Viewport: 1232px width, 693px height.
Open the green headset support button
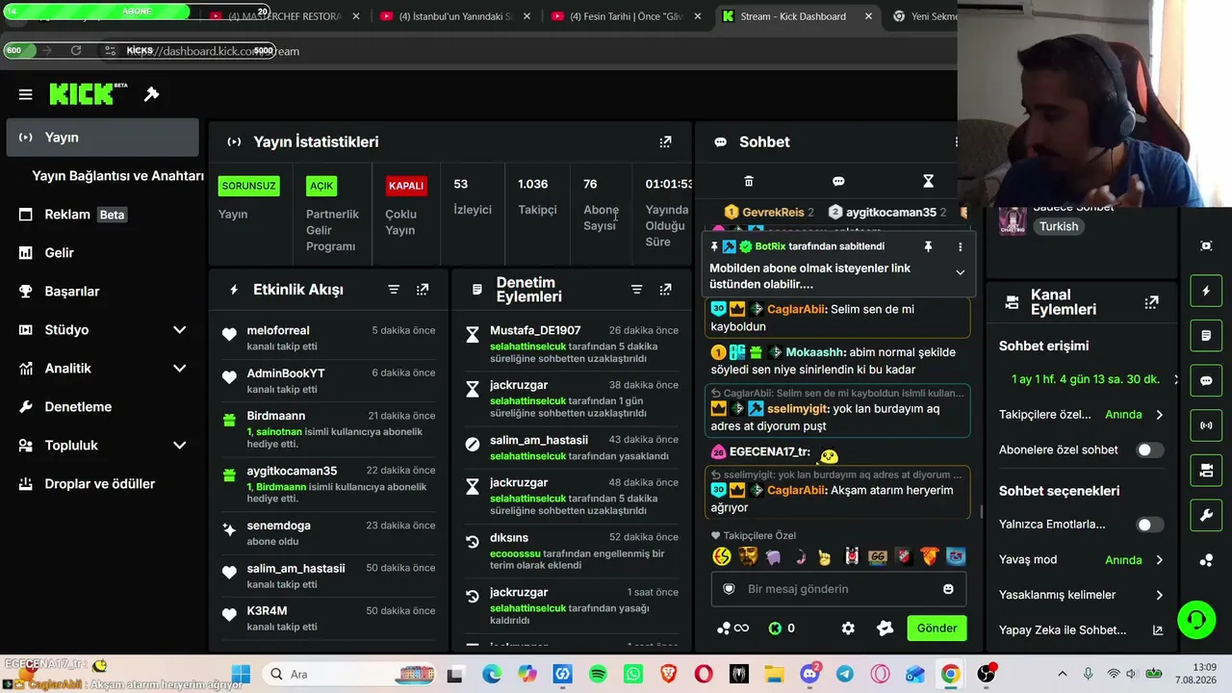click(1196, 619)
